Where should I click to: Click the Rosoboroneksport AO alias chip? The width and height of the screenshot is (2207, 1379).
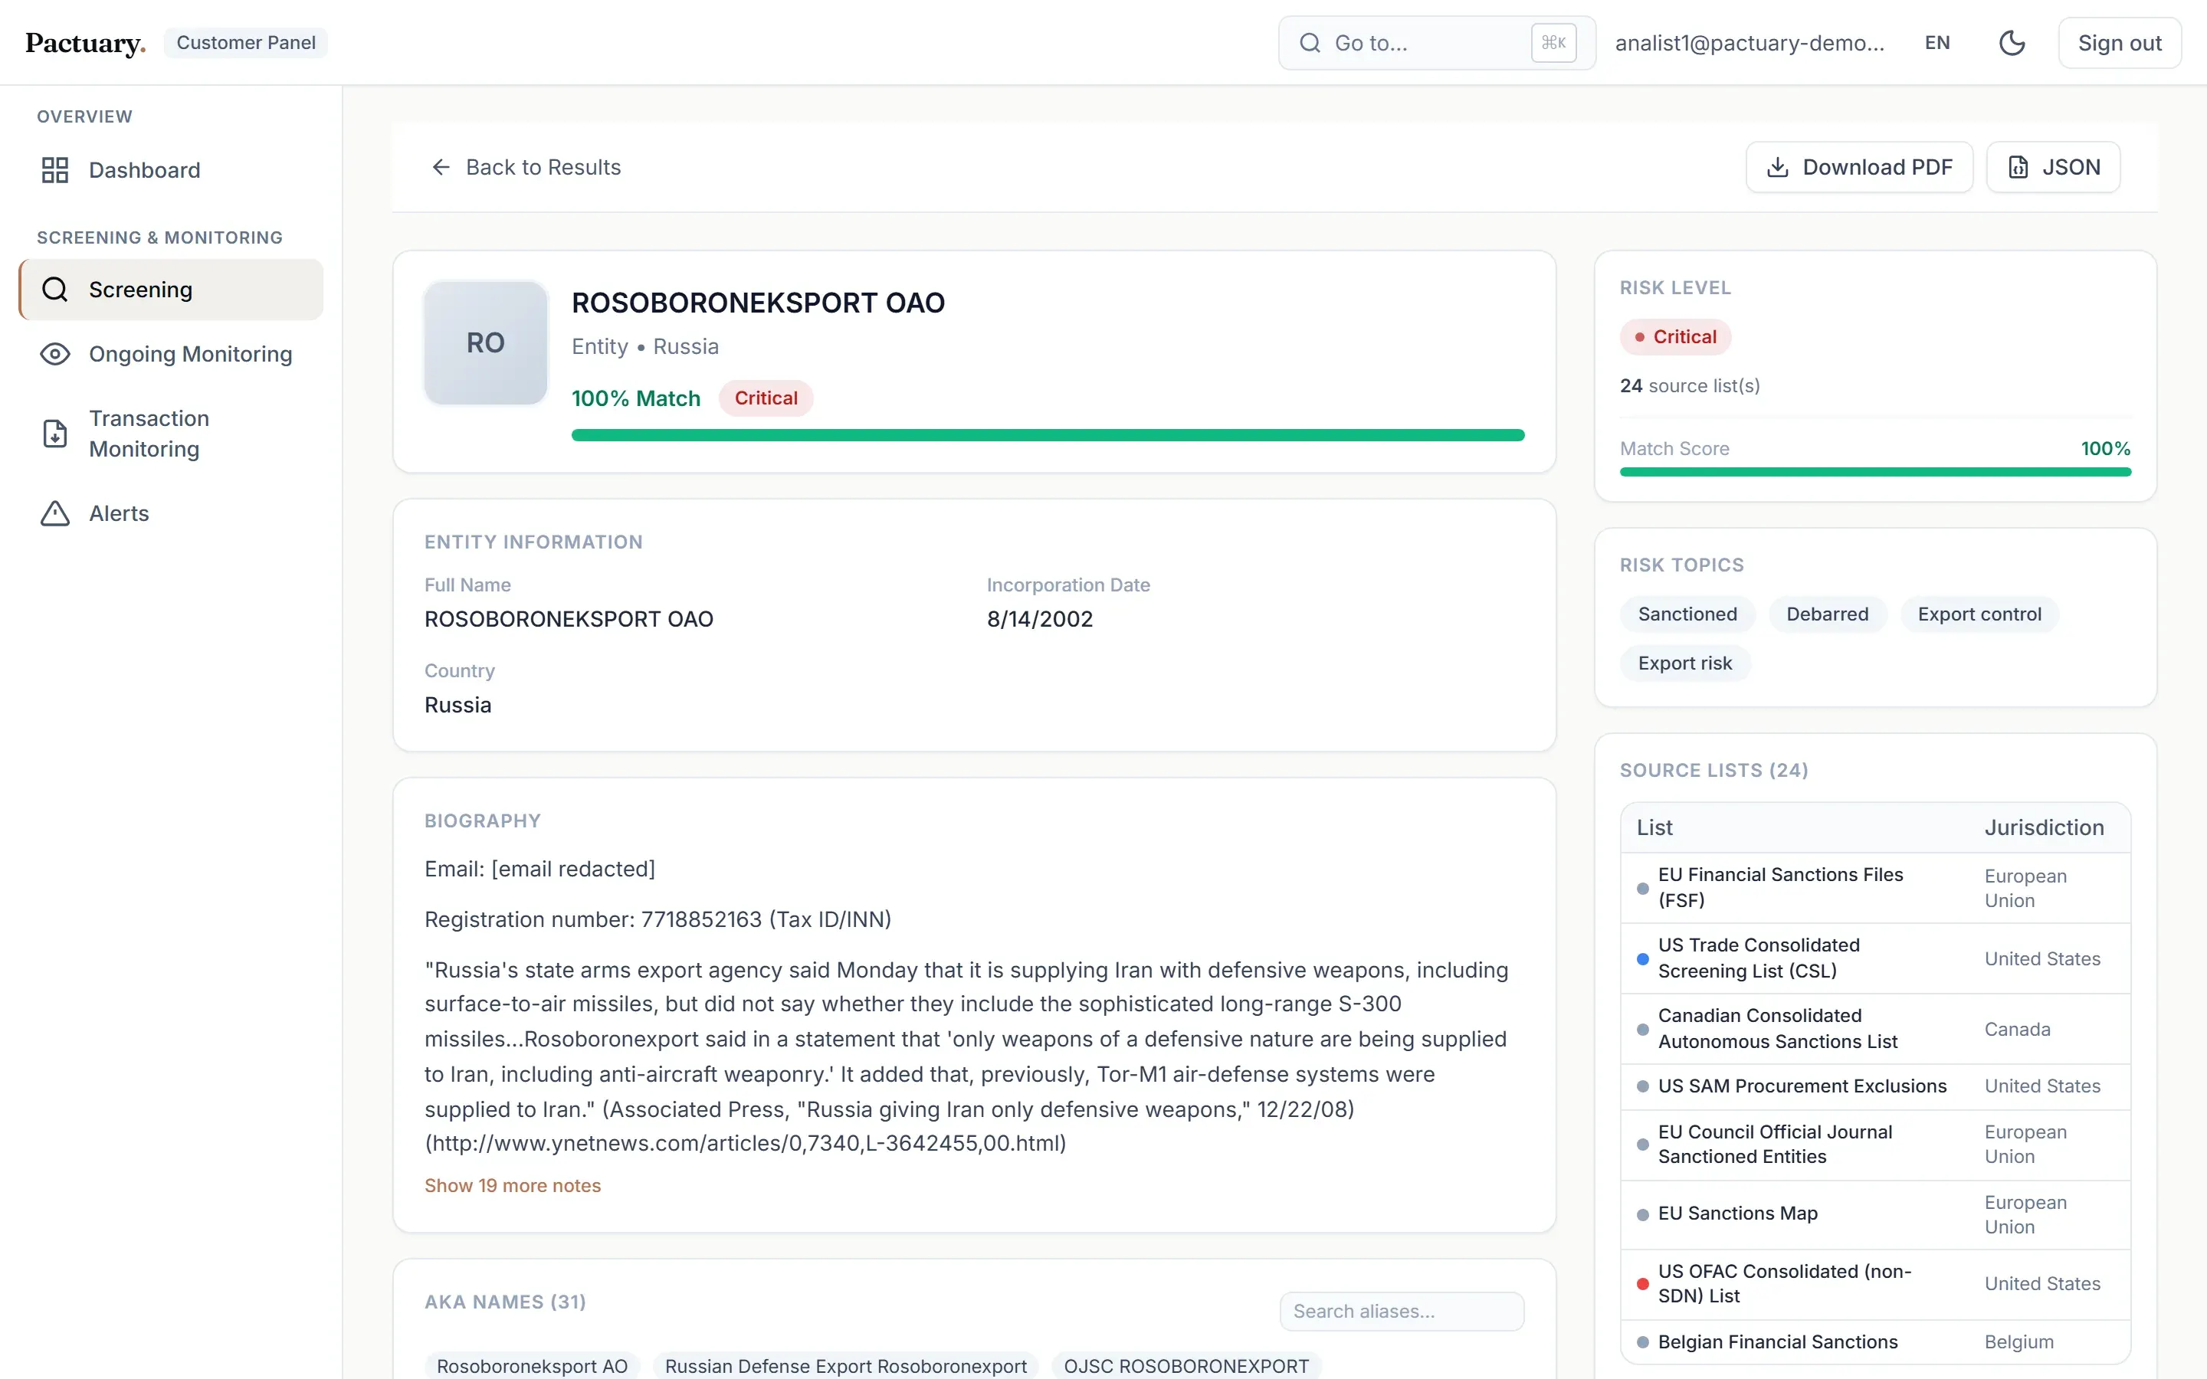tap(532, 1365)
